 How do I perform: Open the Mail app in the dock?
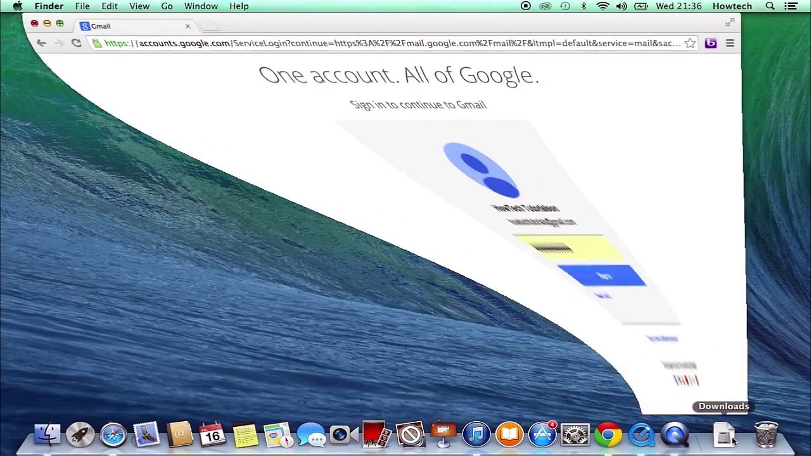tap(146, 435)
